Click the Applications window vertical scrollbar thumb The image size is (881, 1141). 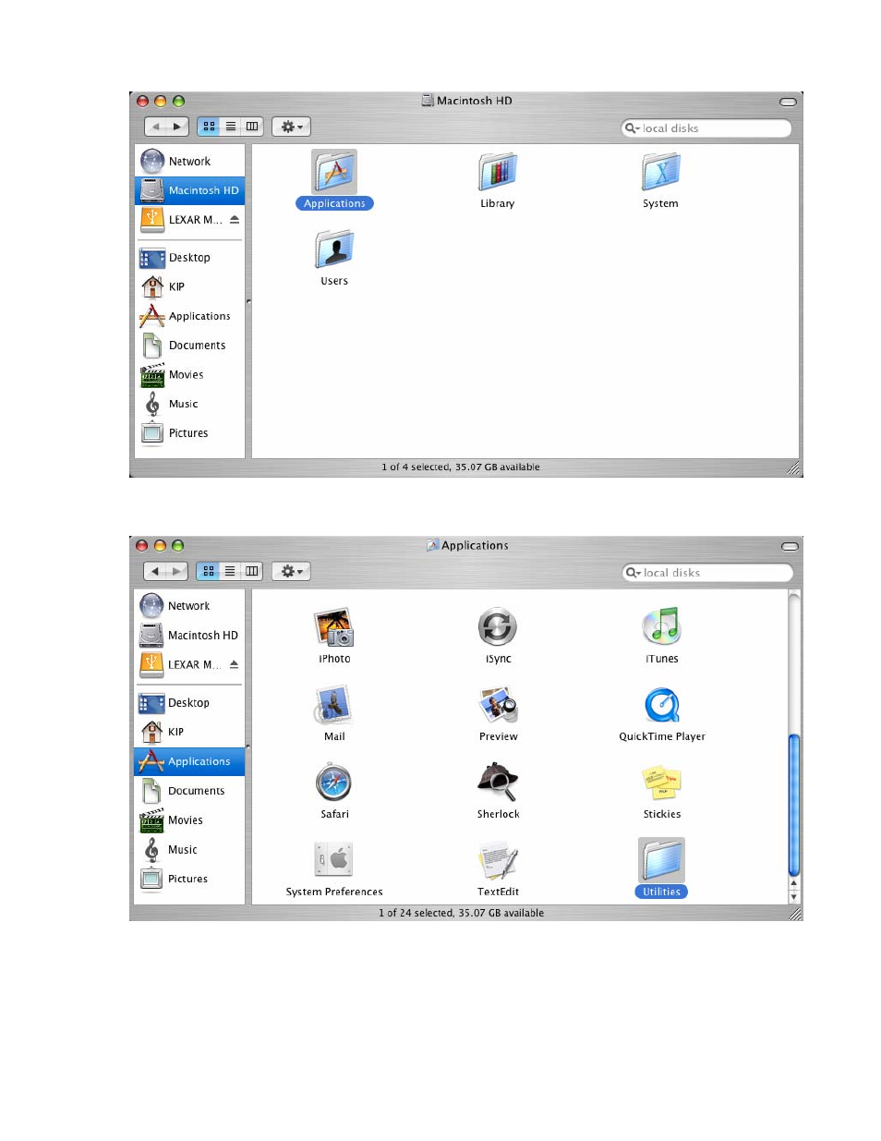point(793,804)
